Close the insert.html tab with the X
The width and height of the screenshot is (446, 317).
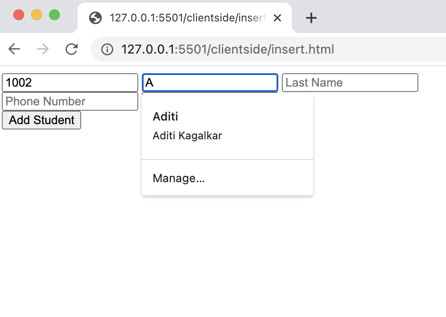pos(278,18)
